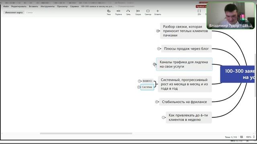Image resolution: width=257 pixels, height=144 pixels.
Task: Expand the Система subtopic children
Action: [x=139, y=87]
